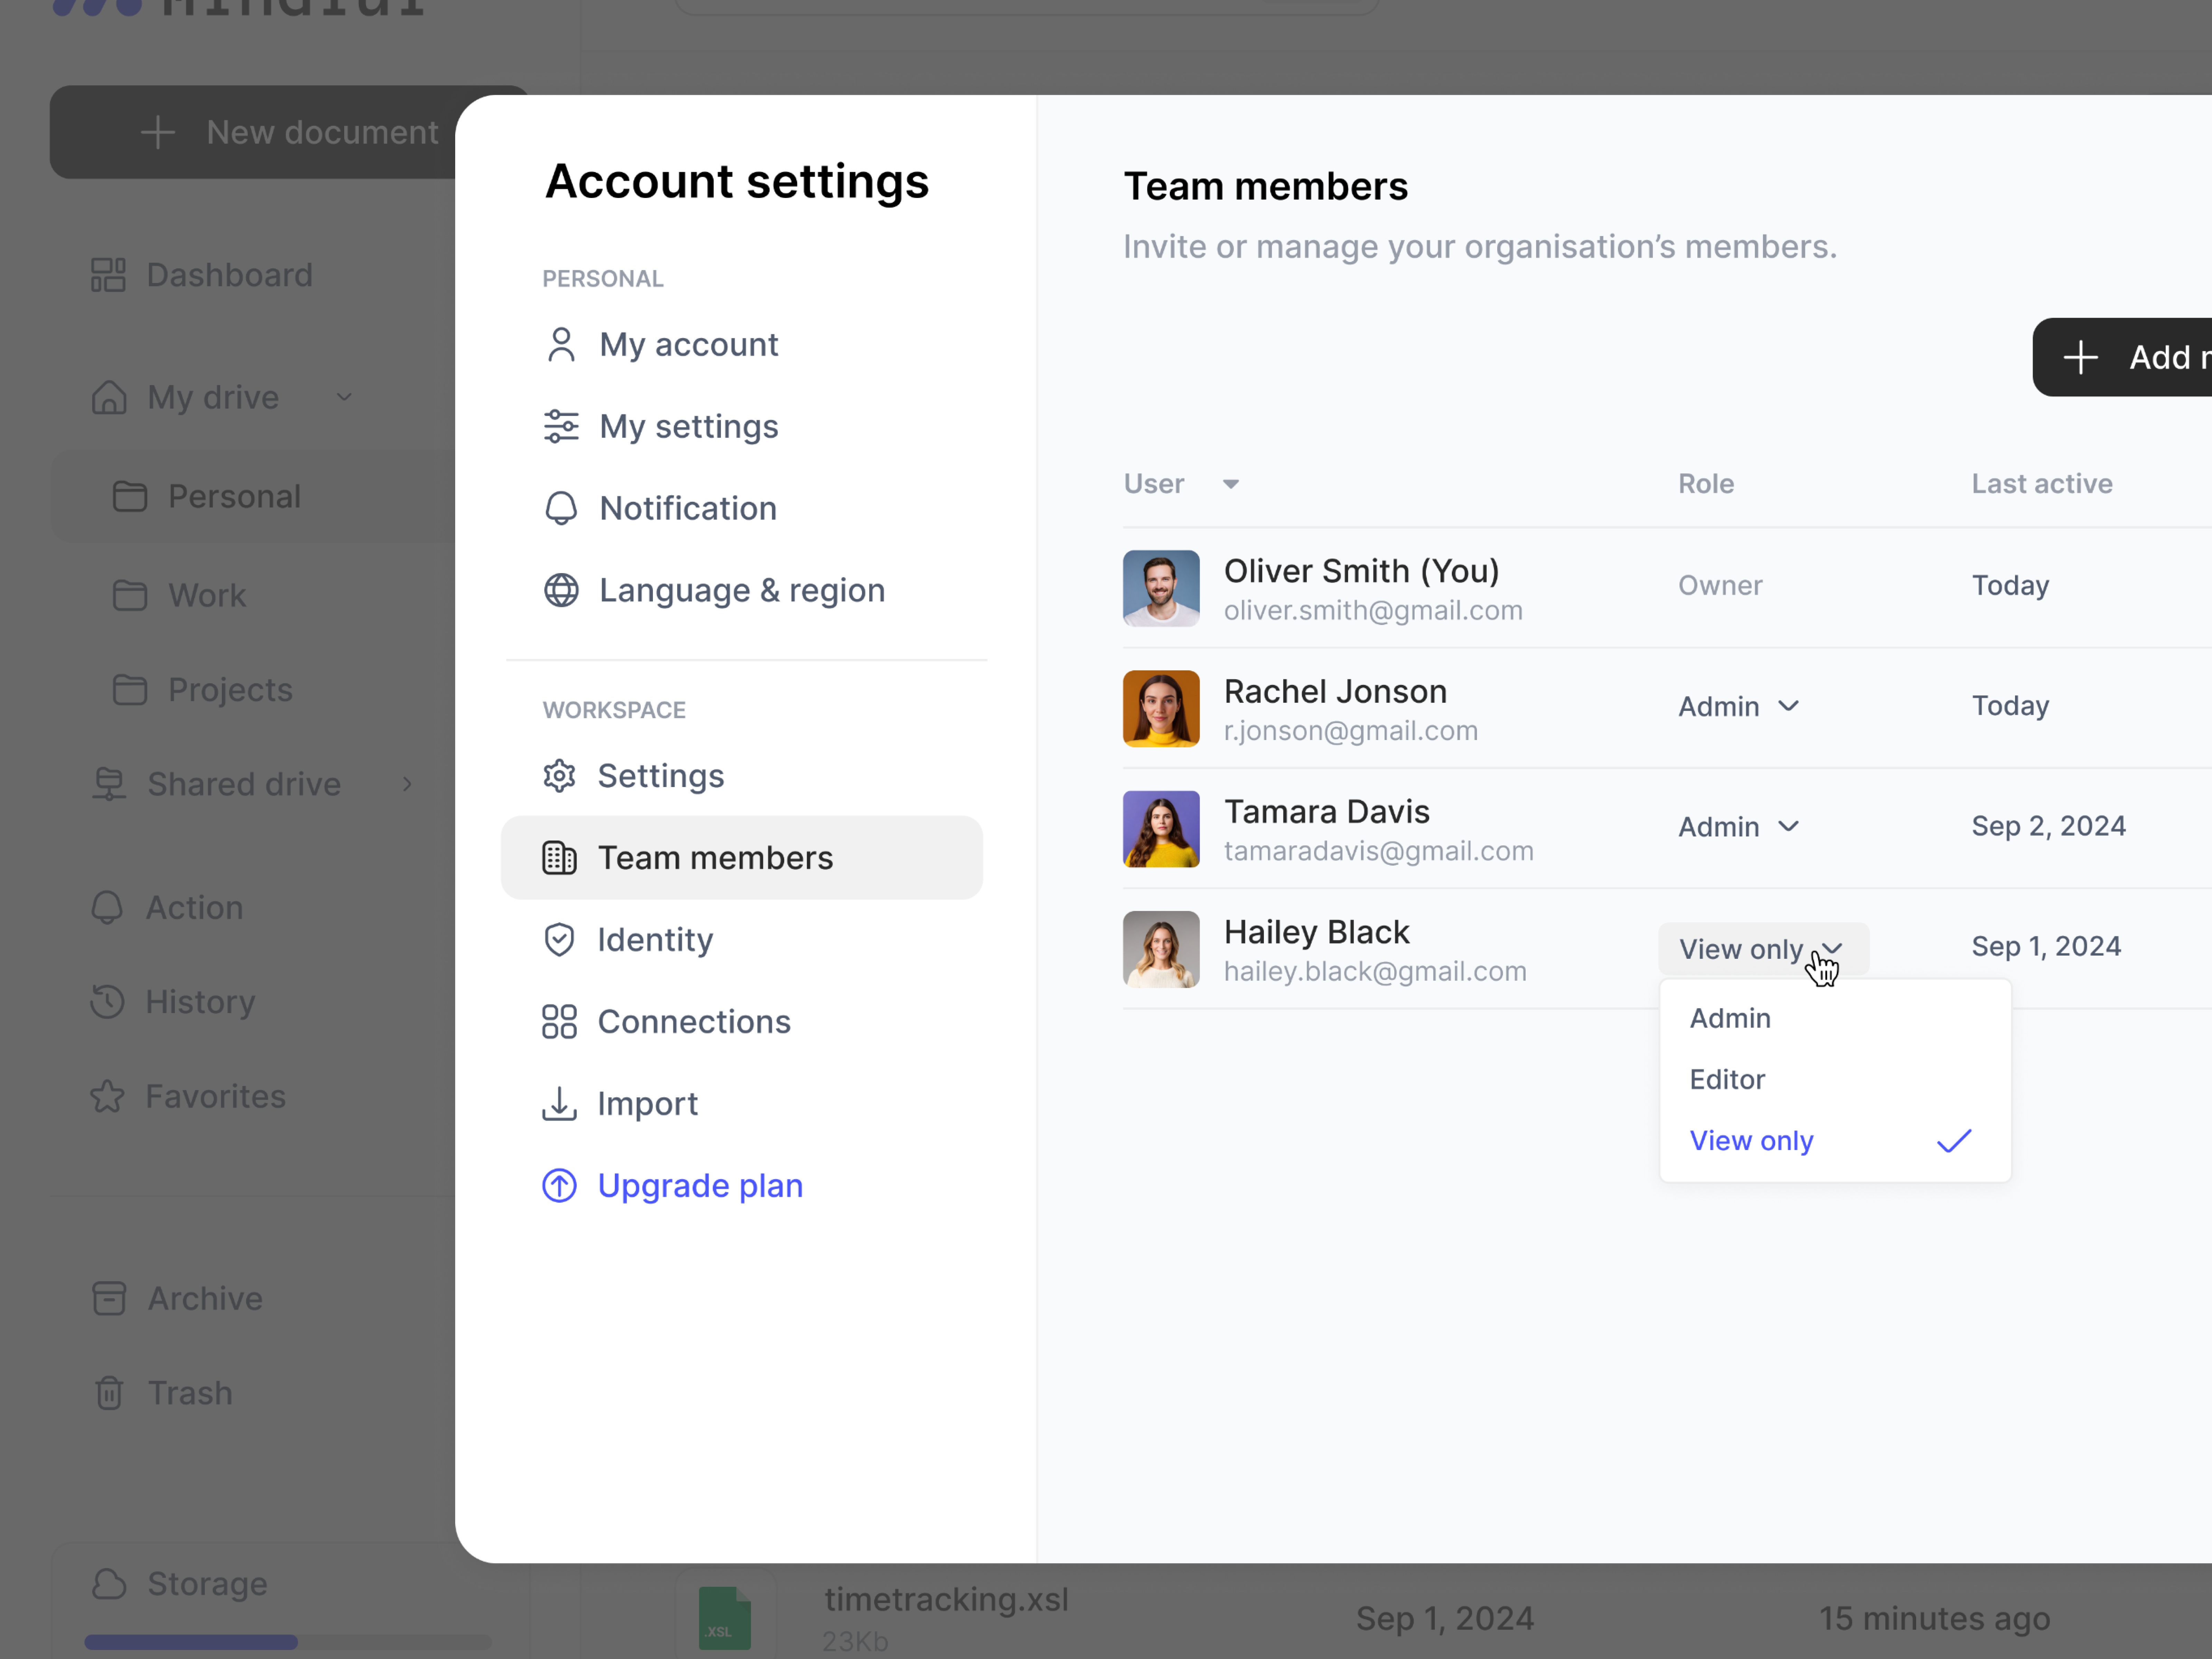The width and height of the screenshot is (2212, 1659).
Task: Click the Action bell icon in sidebar
Action: (107, 908)
